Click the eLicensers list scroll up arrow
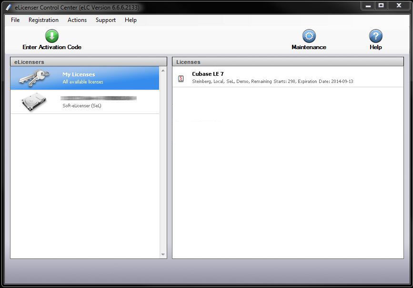413x288 pixels. 163,71
